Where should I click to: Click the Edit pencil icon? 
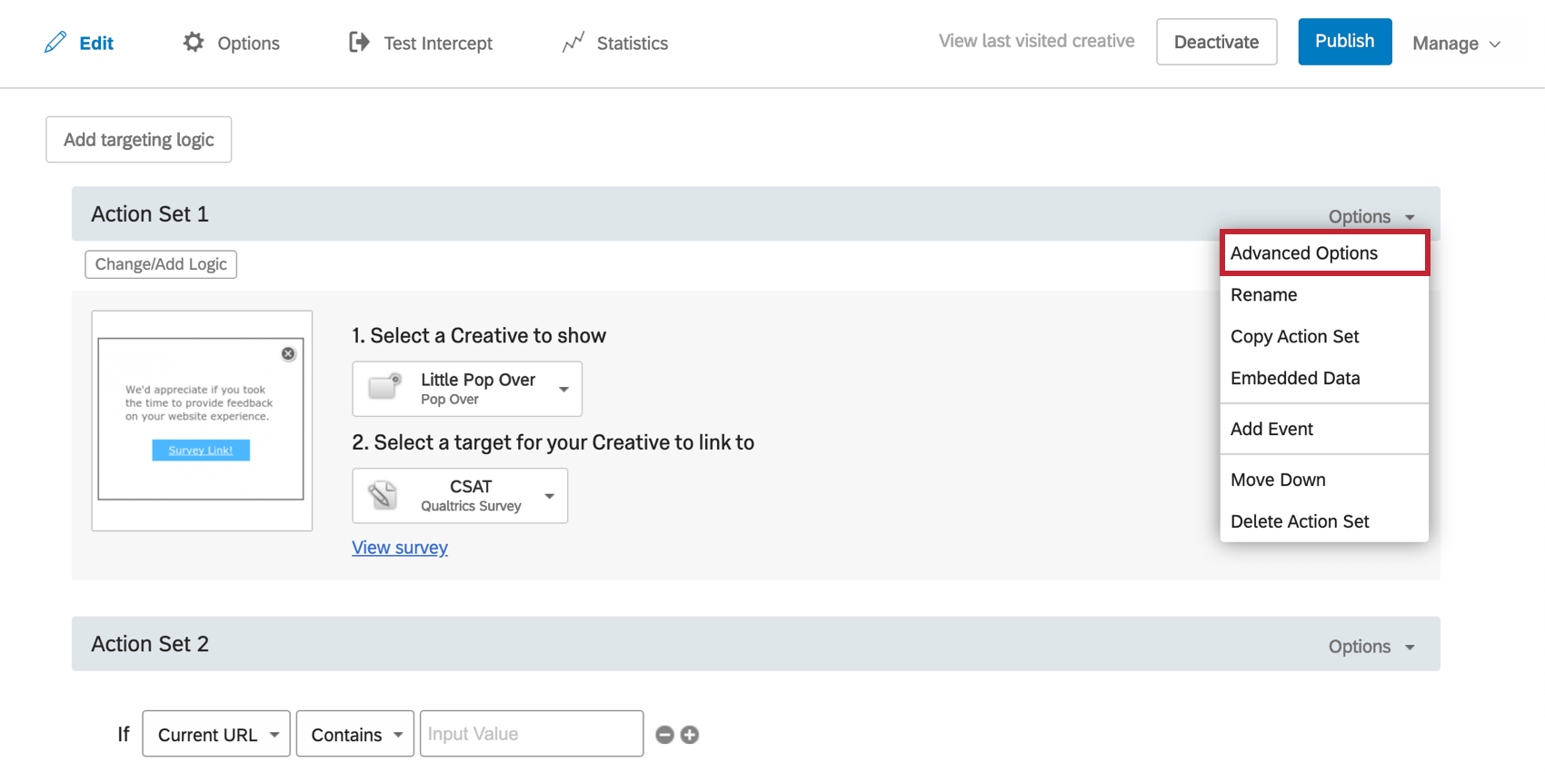(55, 43)
